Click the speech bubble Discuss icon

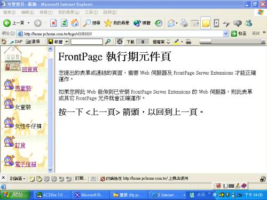click(238, 23)
